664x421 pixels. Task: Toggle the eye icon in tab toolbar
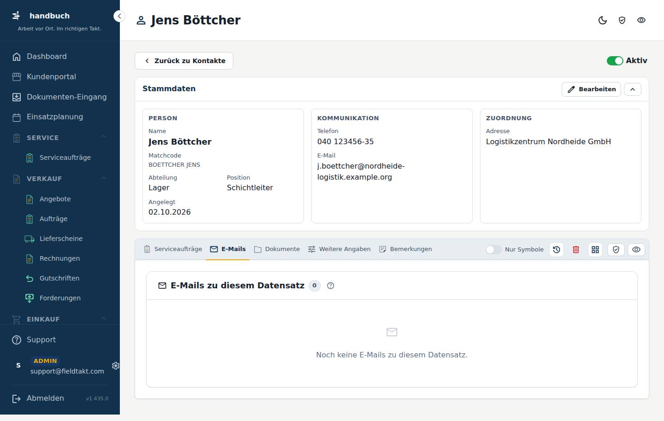636,249
